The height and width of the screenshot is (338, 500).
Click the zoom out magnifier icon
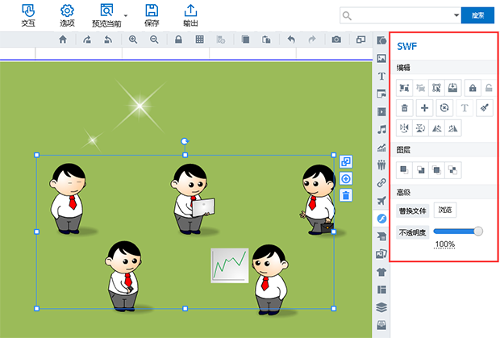click(154, 40)
